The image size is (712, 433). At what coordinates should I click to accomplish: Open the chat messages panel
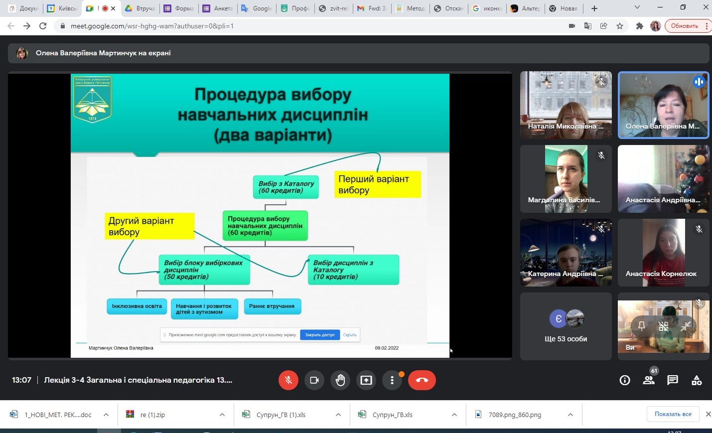(x=673, y=380)
